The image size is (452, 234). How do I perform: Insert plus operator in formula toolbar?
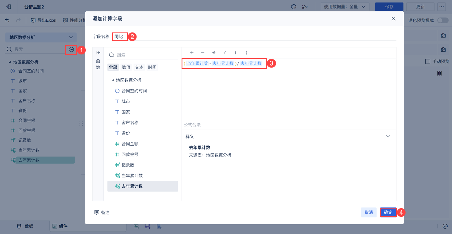(x=192, y=53)
